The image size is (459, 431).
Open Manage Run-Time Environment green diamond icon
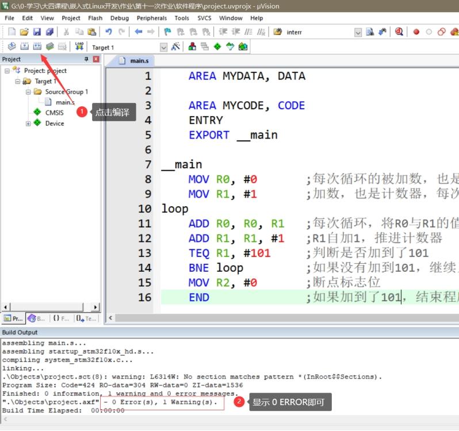(217, 46)
